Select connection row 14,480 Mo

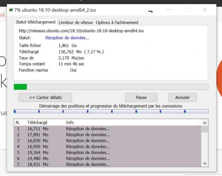[108, 158]
